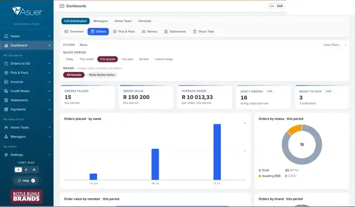
Task: Expand the Home sidebar arrow
Action: coord(49,36)
